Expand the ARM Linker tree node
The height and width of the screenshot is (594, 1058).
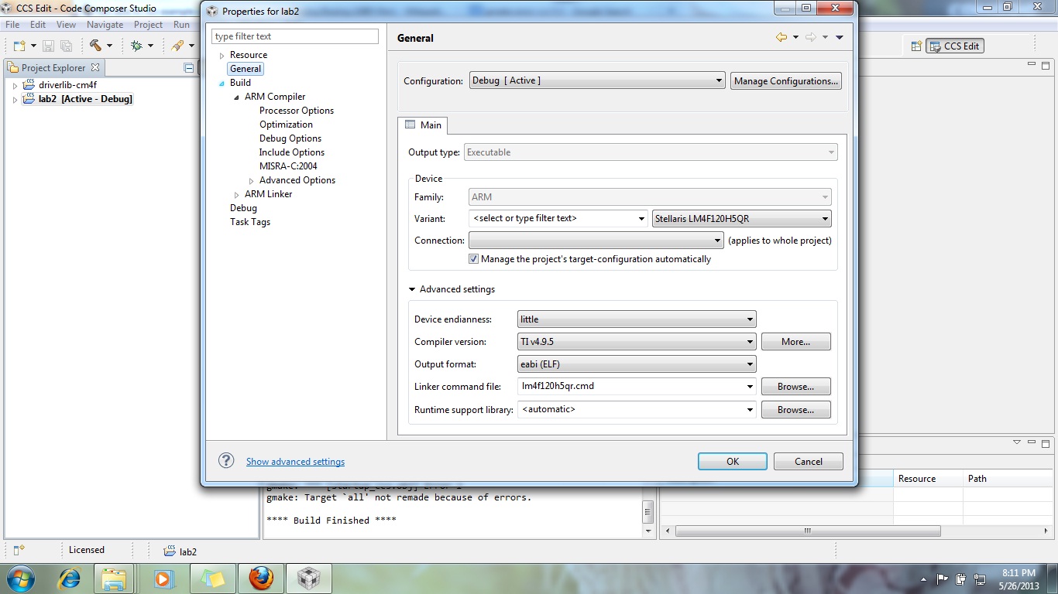click(236, 195)
